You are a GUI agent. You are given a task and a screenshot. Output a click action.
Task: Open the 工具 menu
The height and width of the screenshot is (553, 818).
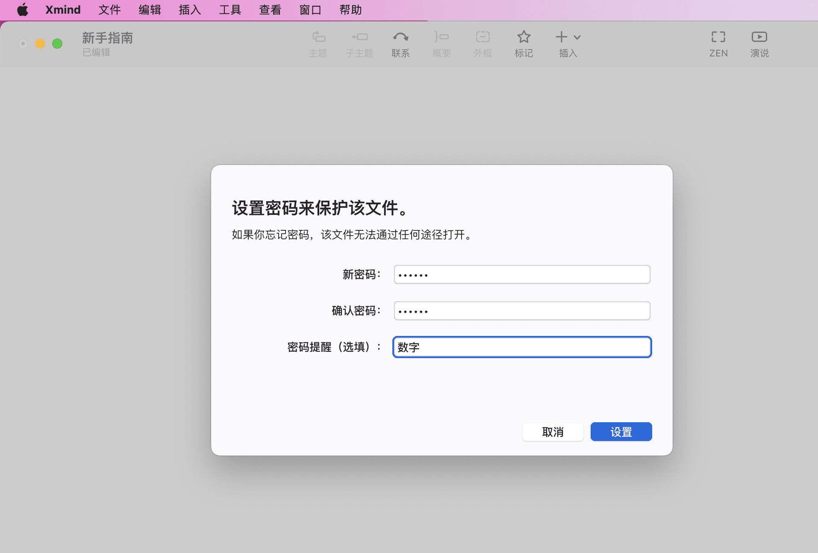(229, 9)
